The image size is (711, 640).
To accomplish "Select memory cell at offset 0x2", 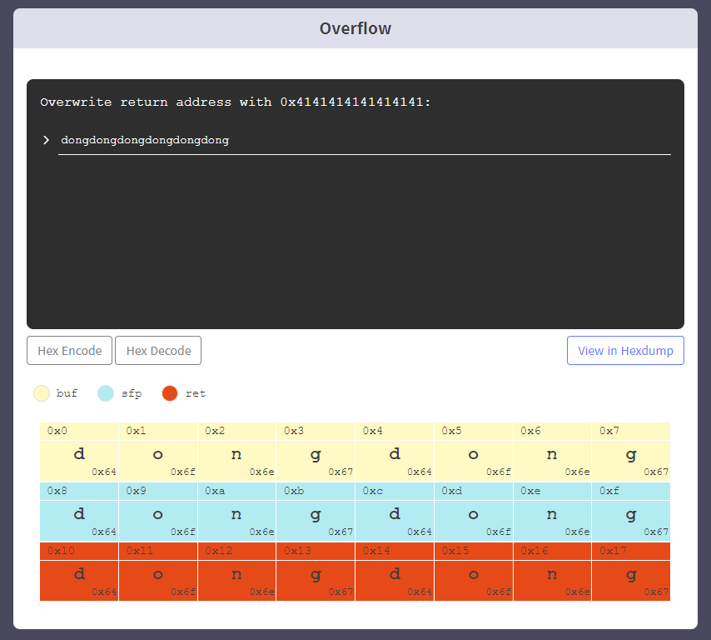I will [x=237, y=452].
